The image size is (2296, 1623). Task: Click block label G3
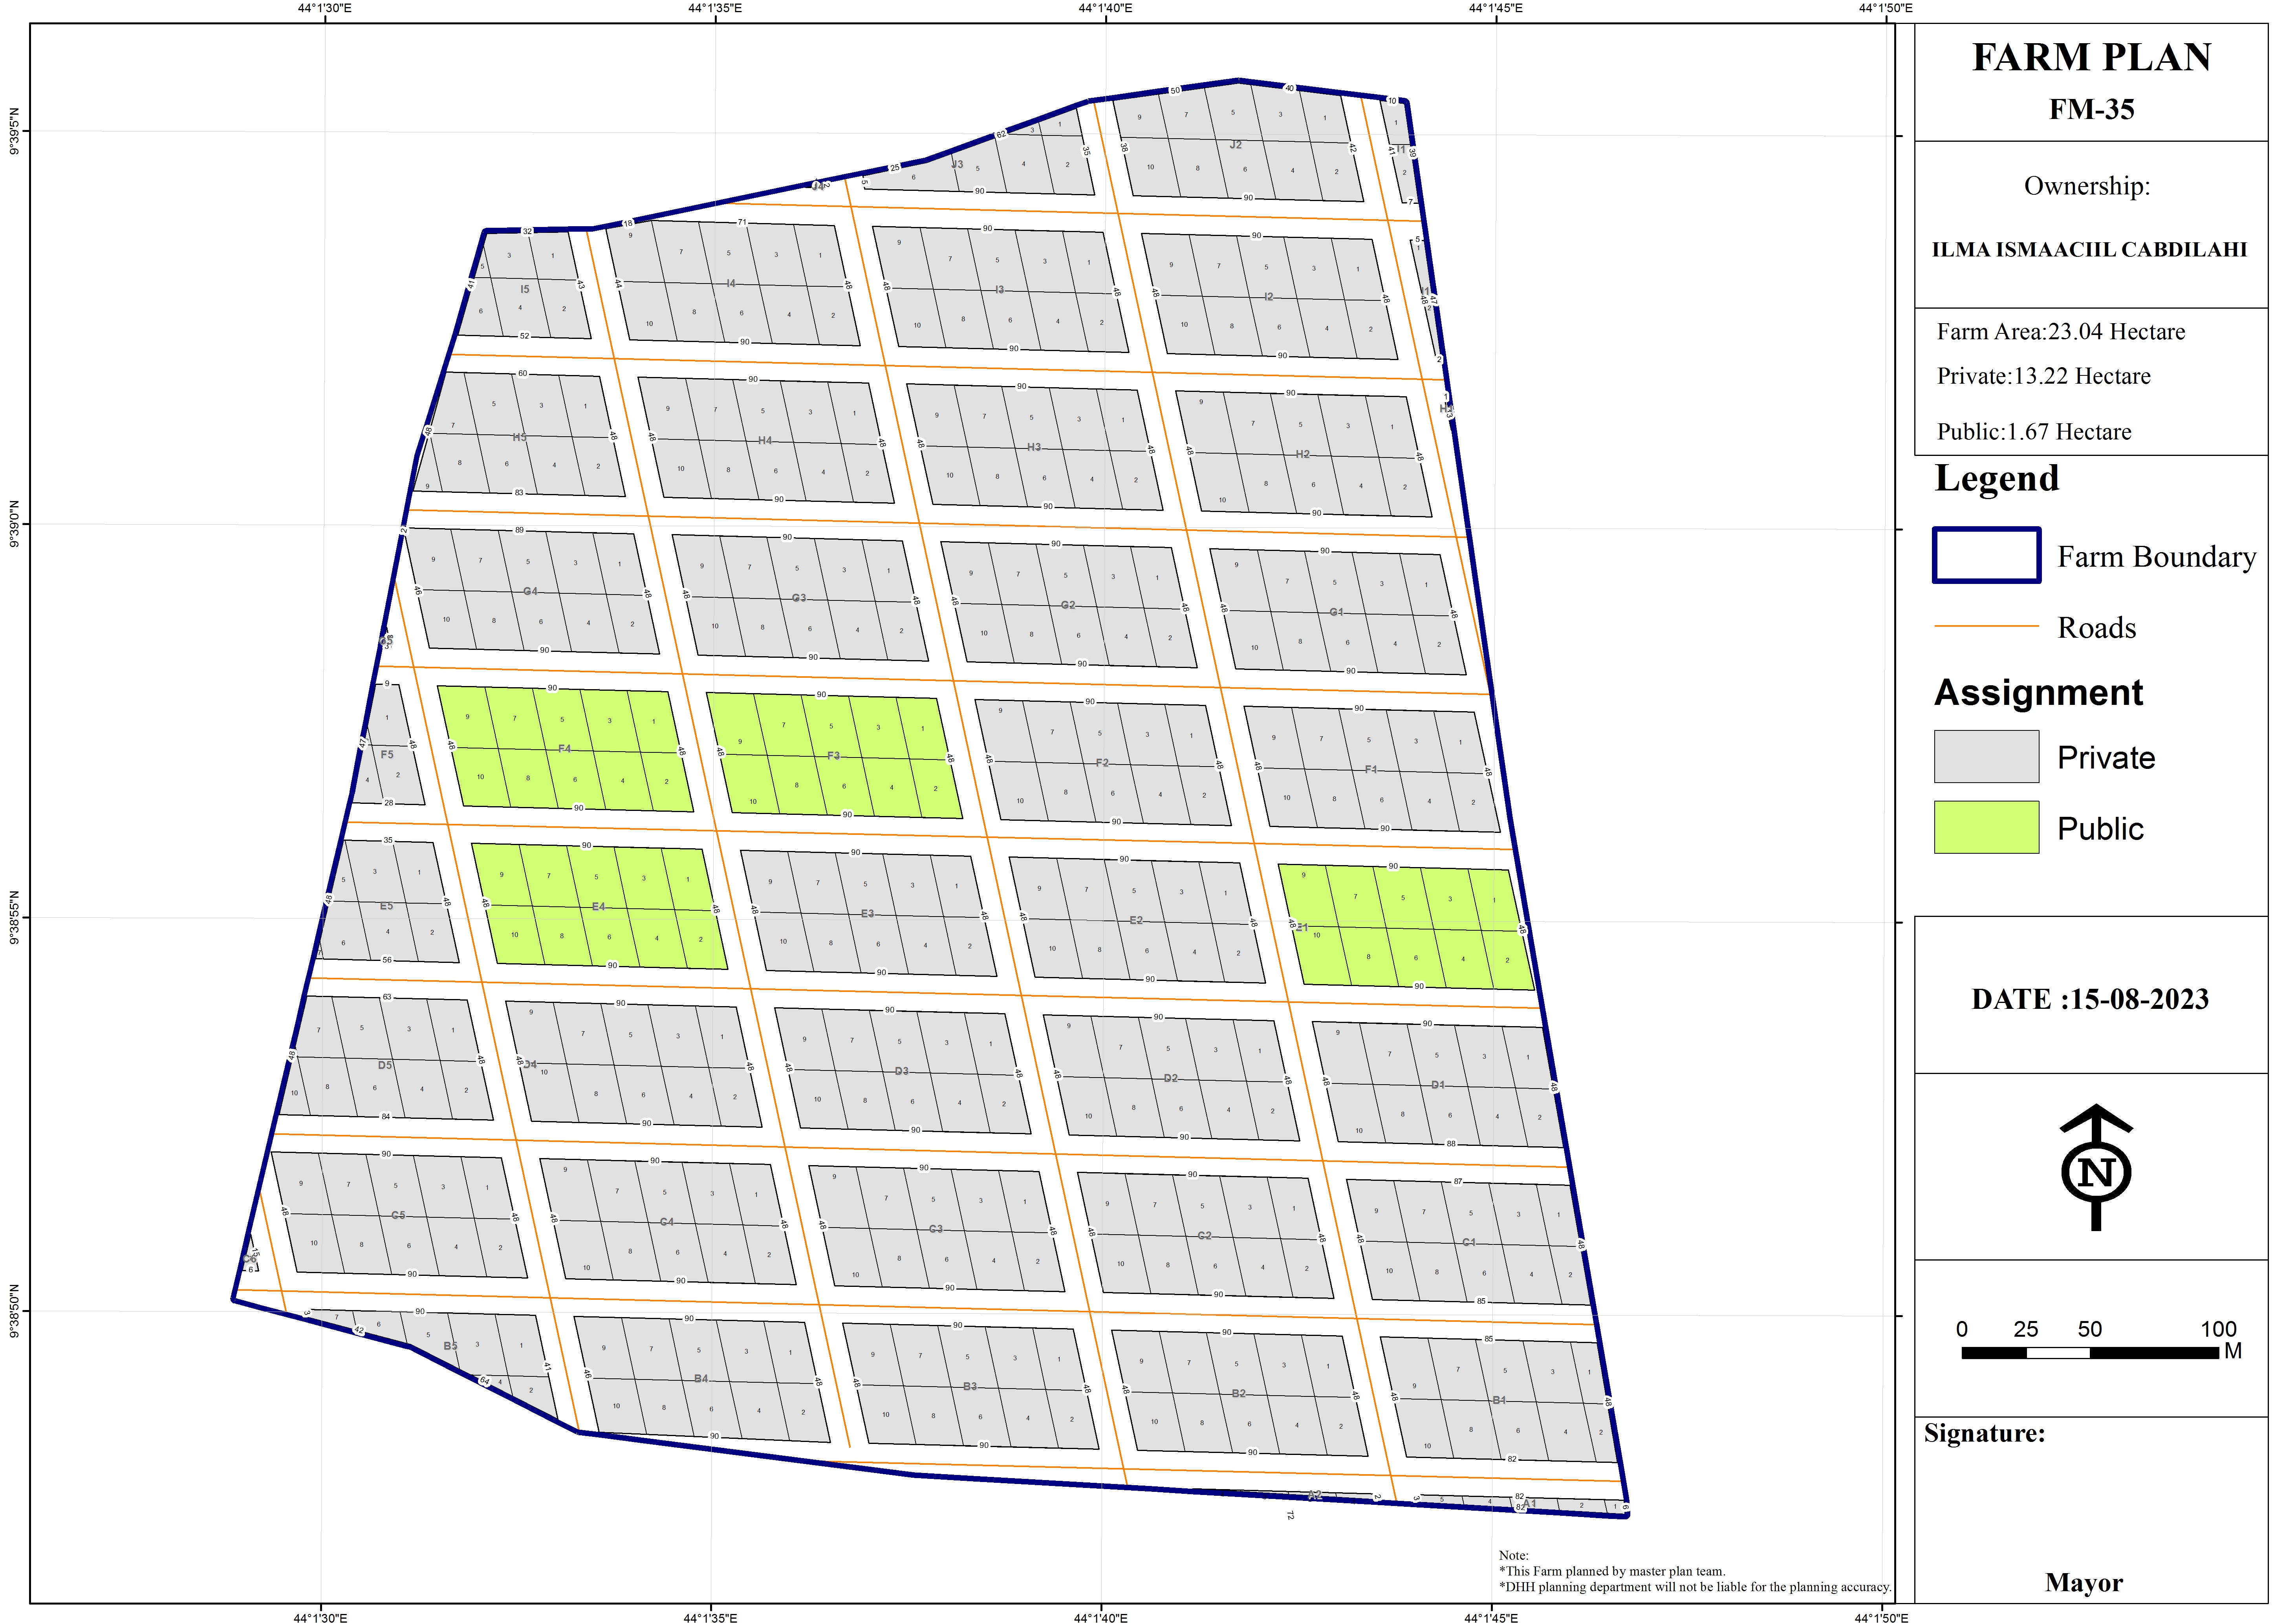(799, 598)
